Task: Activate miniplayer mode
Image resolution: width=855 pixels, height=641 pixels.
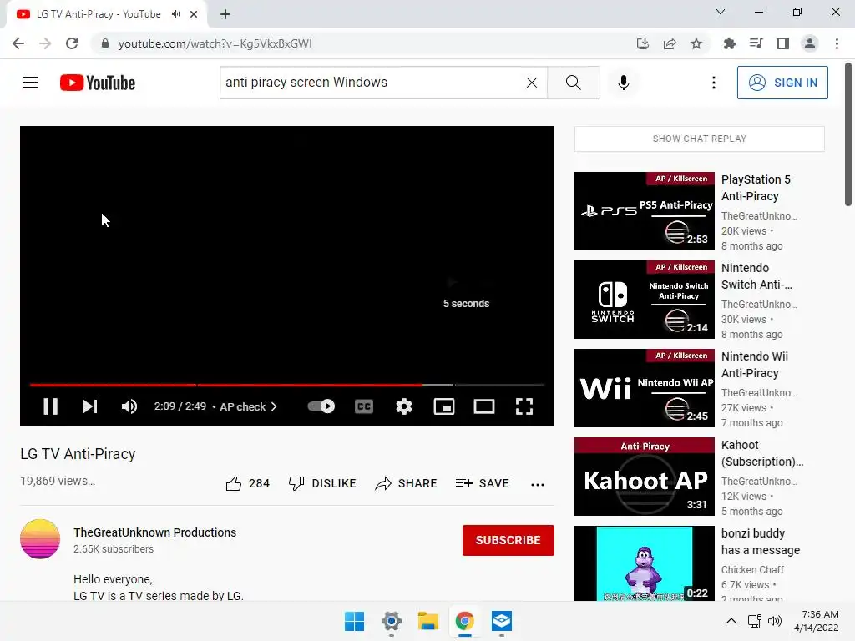Action: [x=444, y=406]
